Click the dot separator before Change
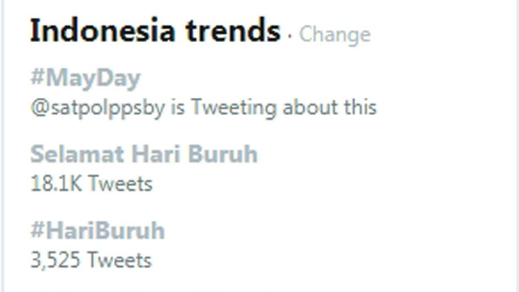519x292 pixels. point(290,35)
